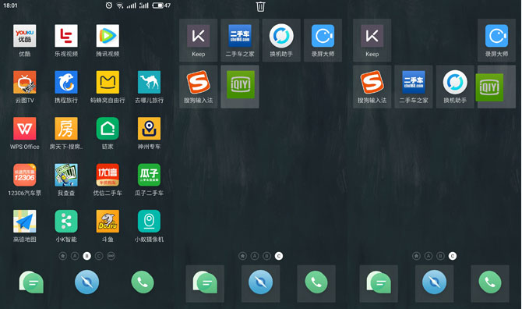Switch to page B indicator, middle screen
The image size is (522, 309).
[x=266, y=256]
